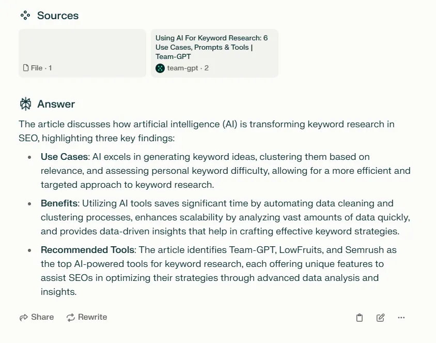Click the Sources section icon

point(25,16)
